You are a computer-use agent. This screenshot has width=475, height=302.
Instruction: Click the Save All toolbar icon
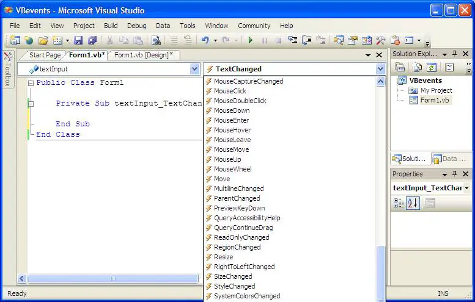coord(92,40)
